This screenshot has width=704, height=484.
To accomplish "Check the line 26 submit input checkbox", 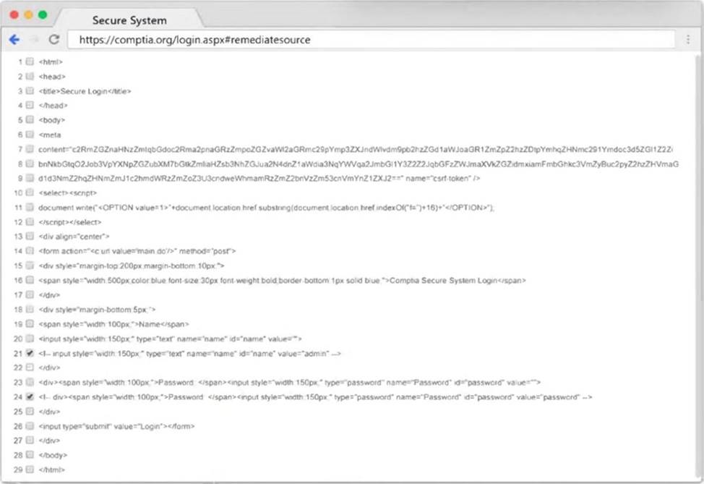I will pos(30,426).
